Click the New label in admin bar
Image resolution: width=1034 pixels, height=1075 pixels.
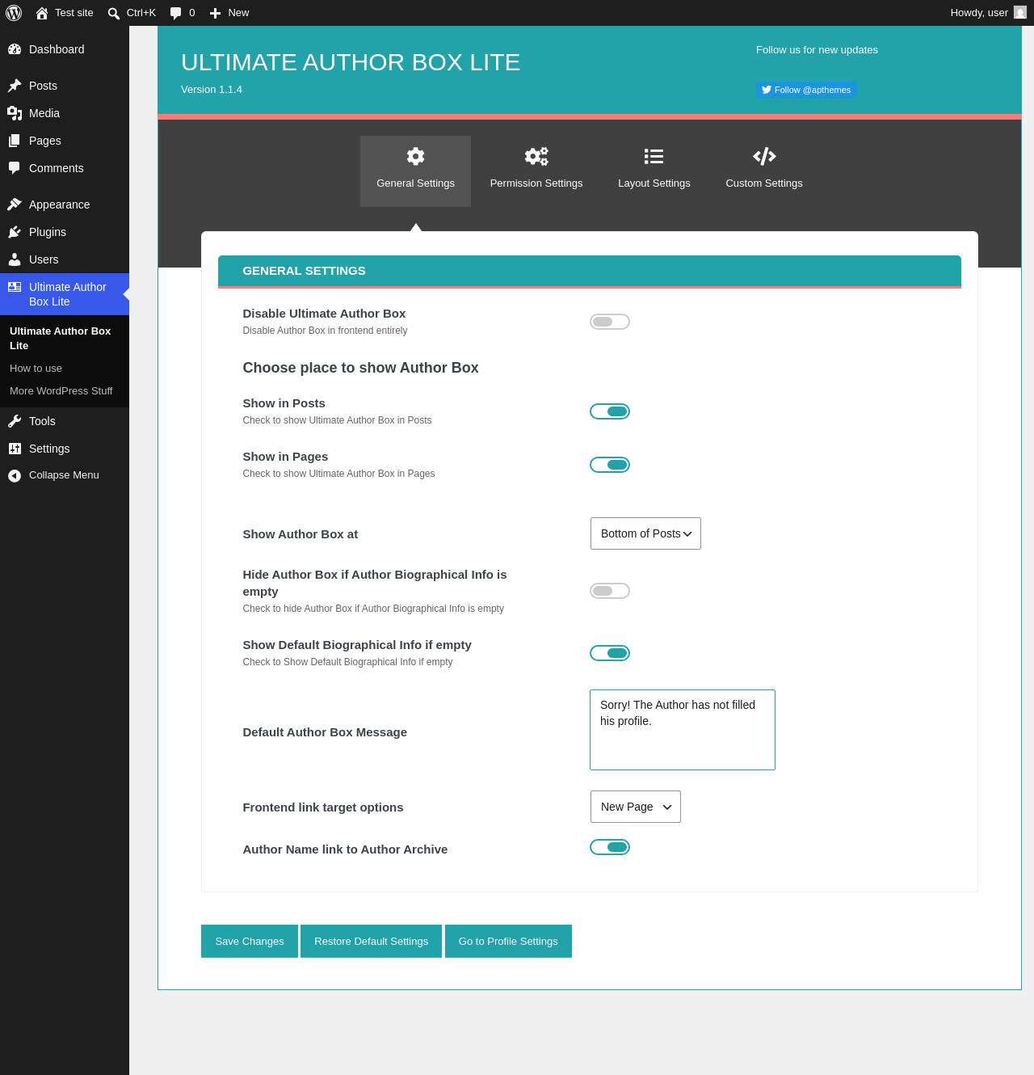pos(238,13)
